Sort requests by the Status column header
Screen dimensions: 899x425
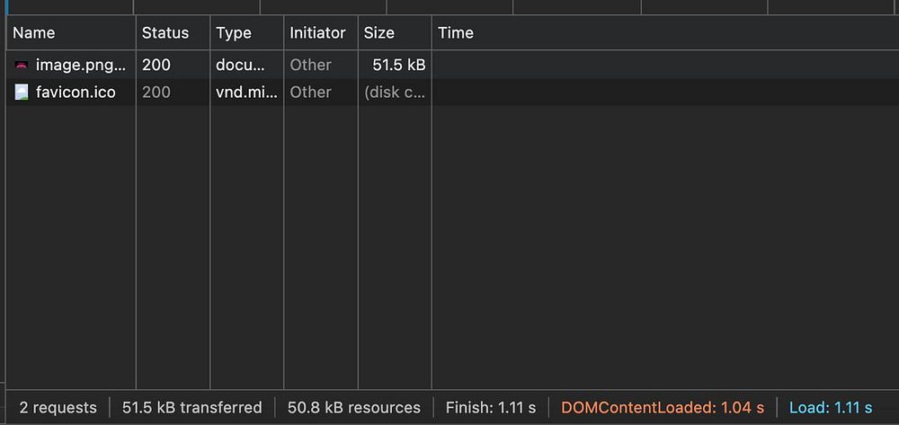(165, 32)
